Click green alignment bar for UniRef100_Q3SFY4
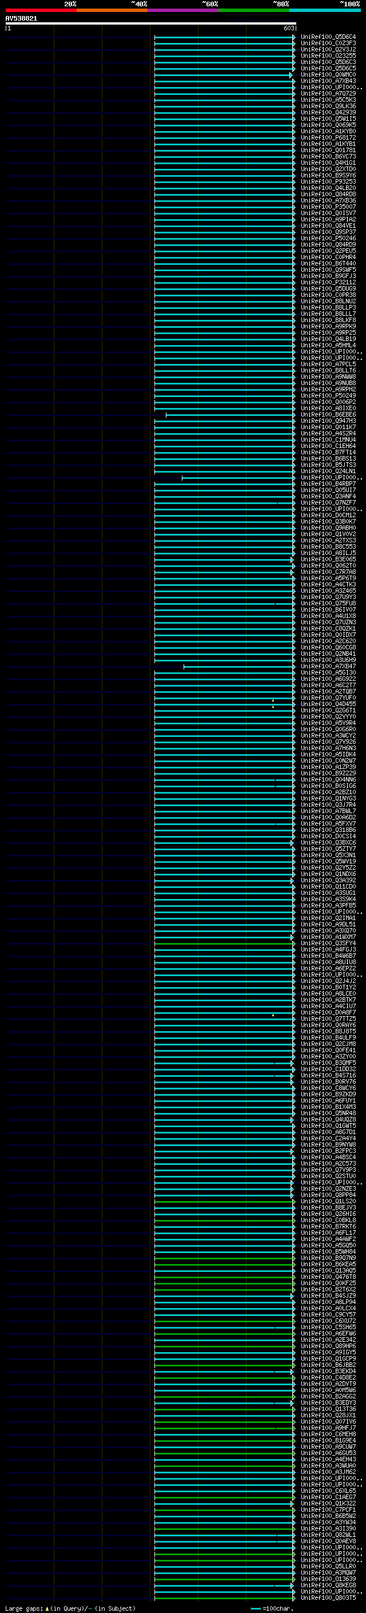 224,943
